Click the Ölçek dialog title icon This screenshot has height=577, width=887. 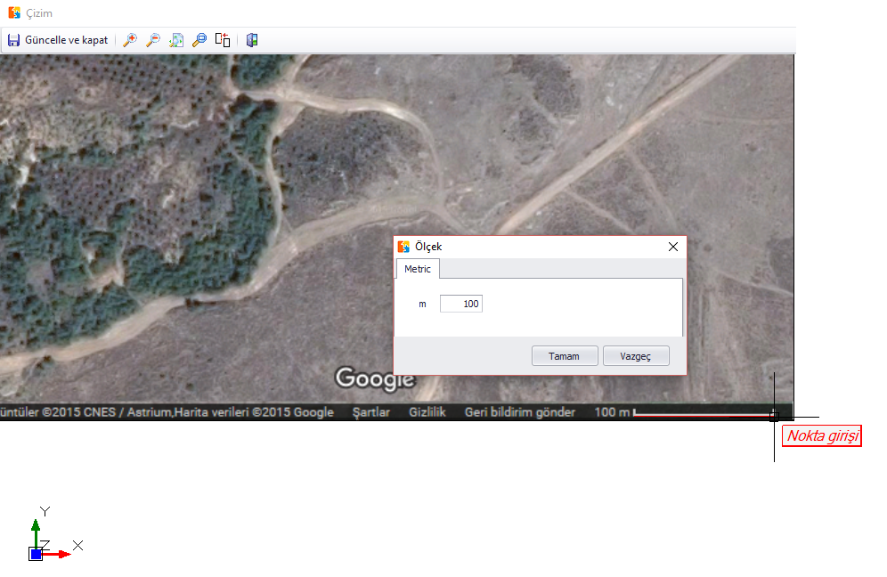[x=403, y=247]
